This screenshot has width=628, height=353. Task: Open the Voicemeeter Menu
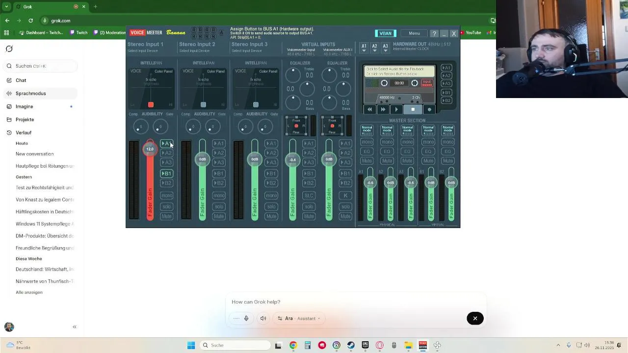pos(414,33)
